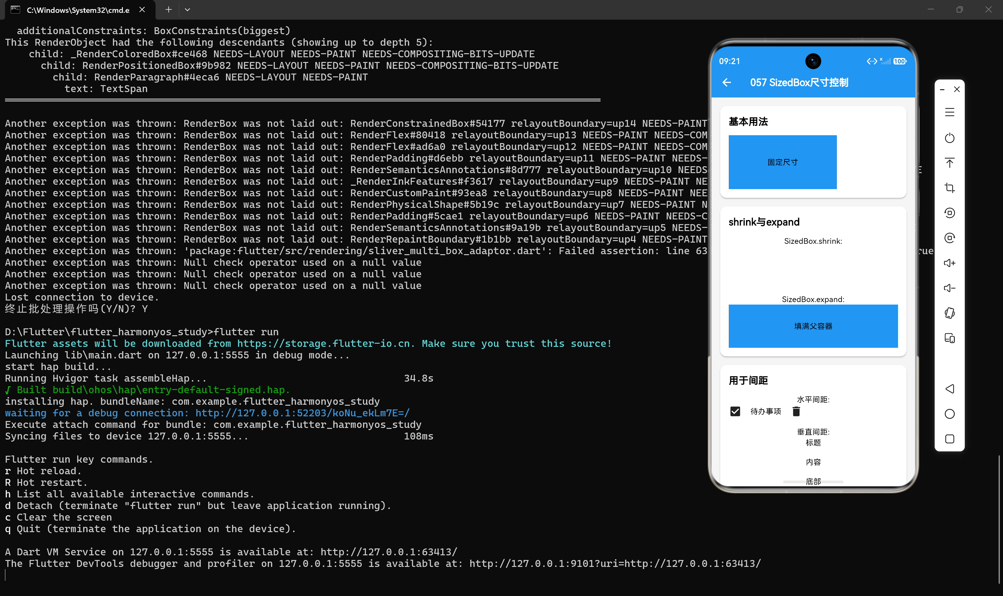Viewport: 1003px width, 596px height.
Task: Click the multi-device screen icon in emulator toolbar
Action: (x=949, y=338)
